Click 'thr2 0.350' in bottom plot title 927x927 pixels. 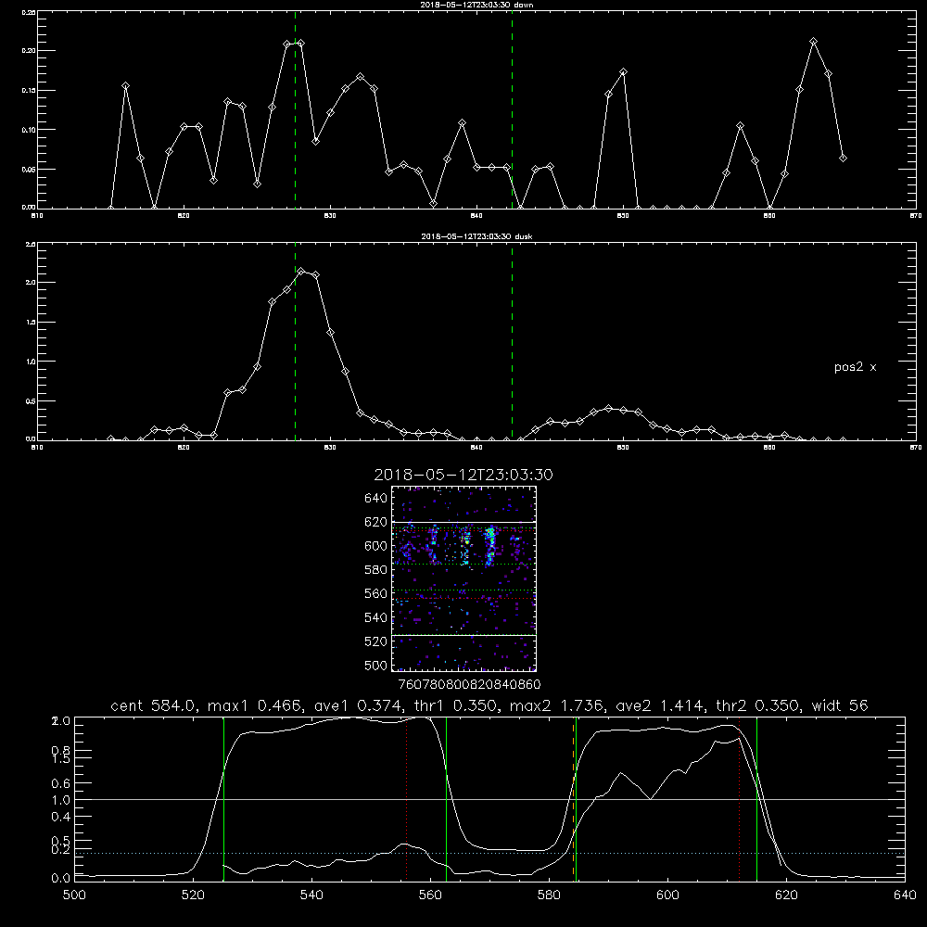point(757,705)
